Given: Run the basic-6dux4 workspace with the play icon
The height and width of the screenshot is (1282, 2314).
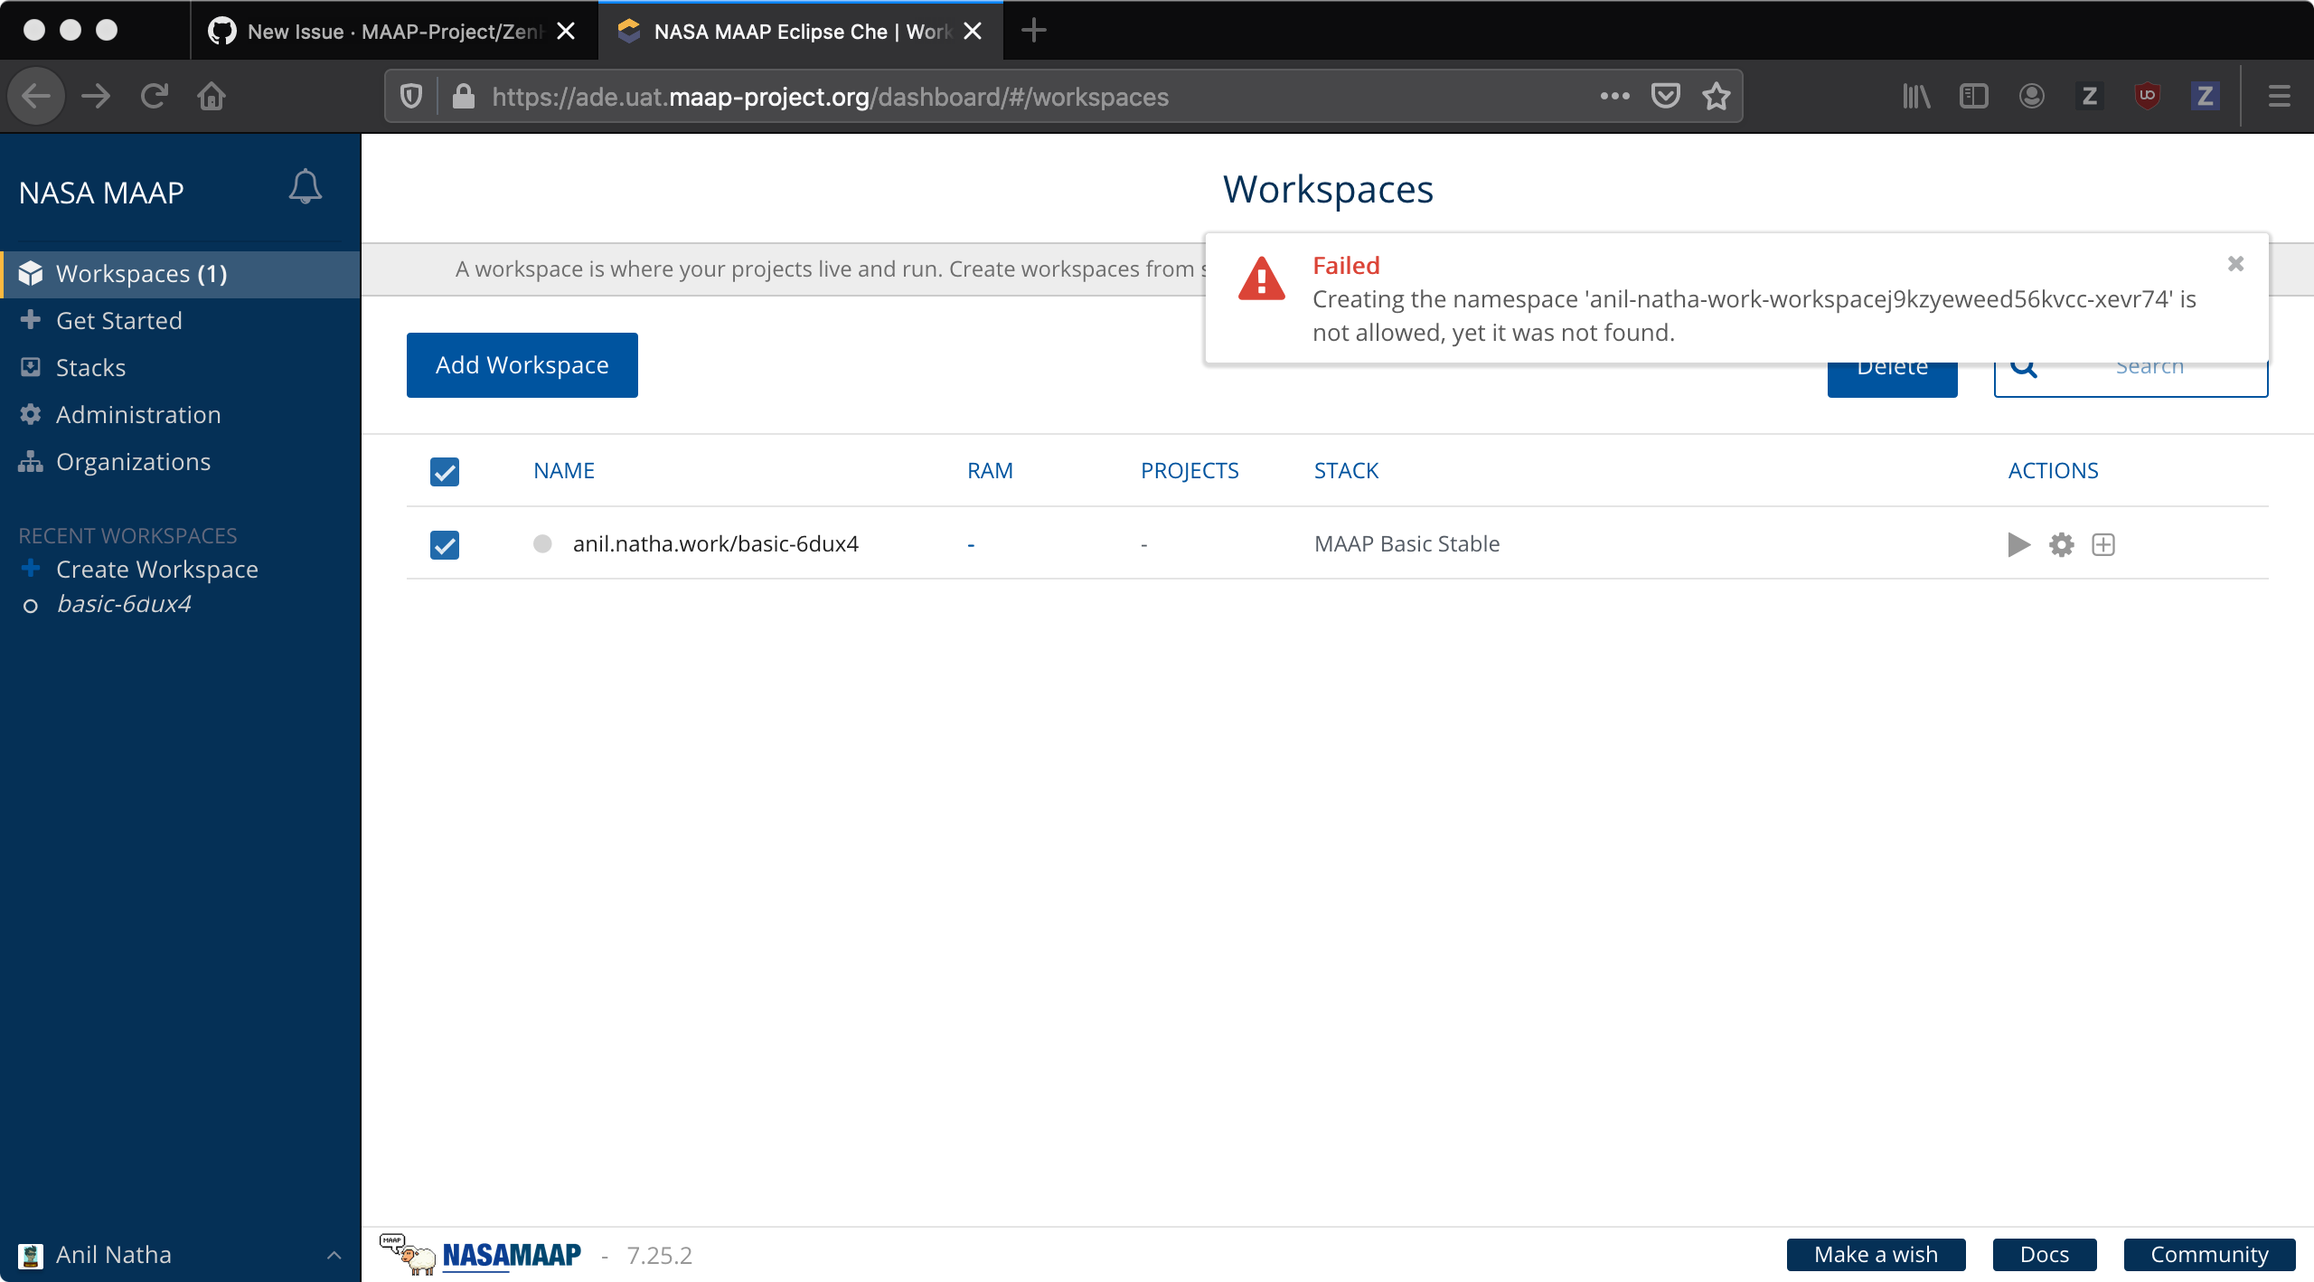Looking at the screenshot, I should click(x=2018, y=544).
